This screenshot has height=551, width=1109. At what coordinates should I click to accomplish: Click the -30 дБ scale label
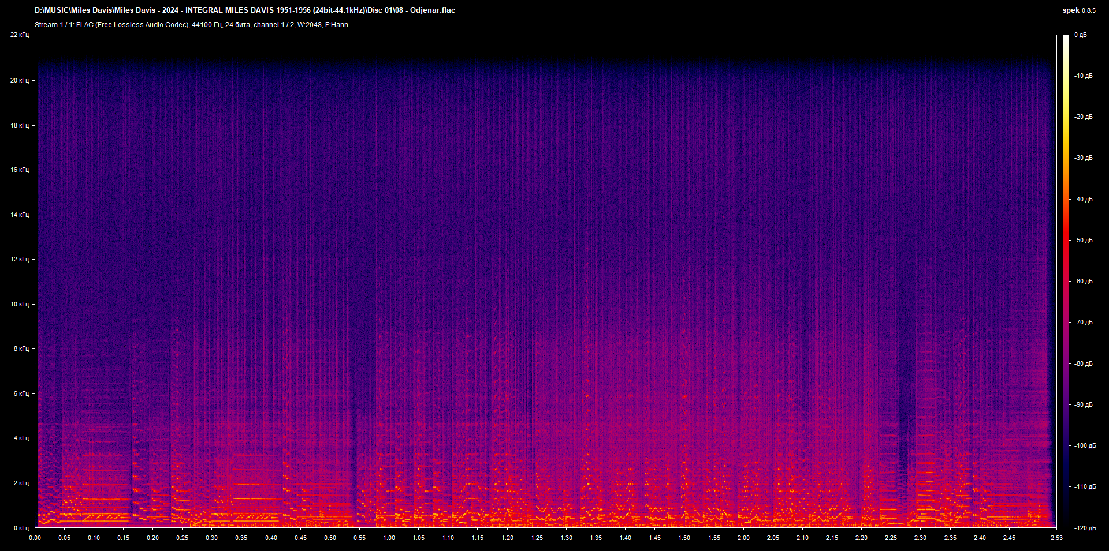click(x=1083, y=158)
